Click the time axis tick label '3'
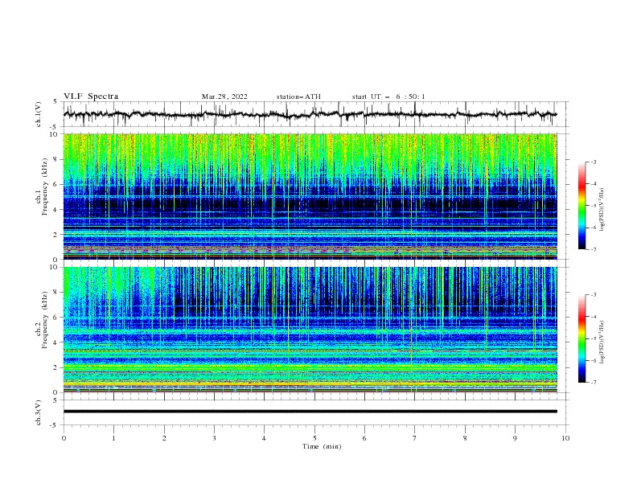The height and width of the screenshot is (492, 637). coord(214,438)
